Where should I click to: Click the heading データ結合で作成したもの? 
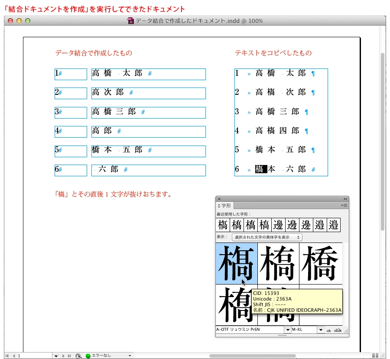(94, 53)
